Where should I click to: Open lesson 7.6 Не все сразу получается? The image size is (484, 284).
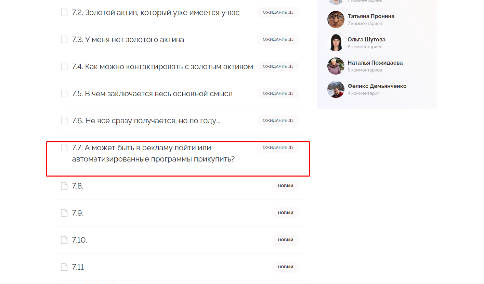pos(146,120)
